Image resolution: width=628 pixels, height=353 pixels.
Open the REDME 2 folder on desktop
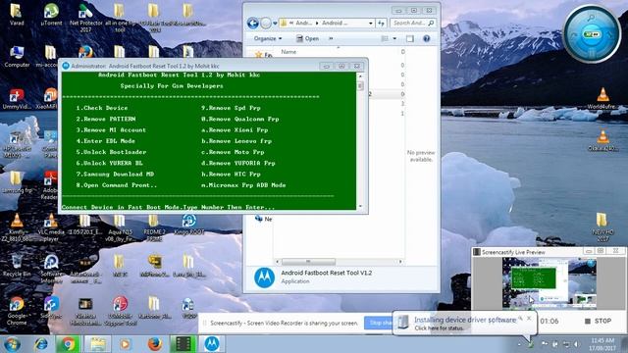[154, 227]
